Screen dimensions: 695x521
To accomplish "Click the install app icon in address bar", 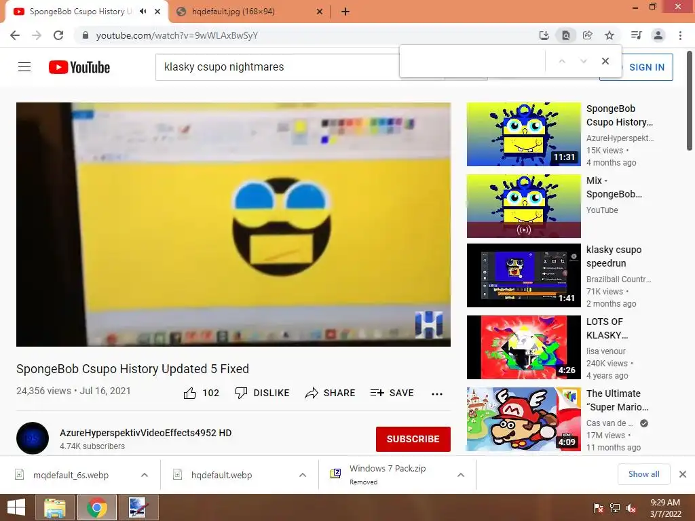I will [x=544, y=35].
